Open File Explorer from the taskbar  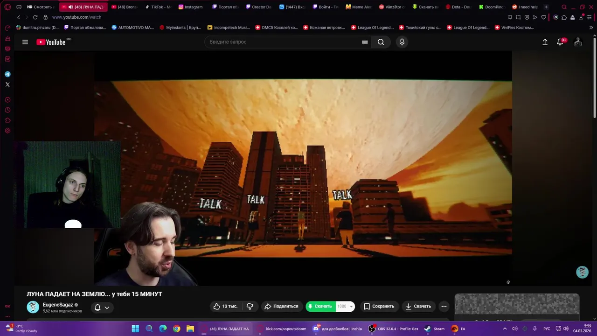pyautogui.click(x=190, y=329)
